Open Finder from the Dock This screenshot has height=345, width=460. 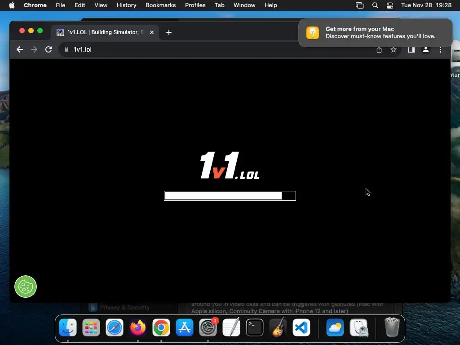pos(68,327)
